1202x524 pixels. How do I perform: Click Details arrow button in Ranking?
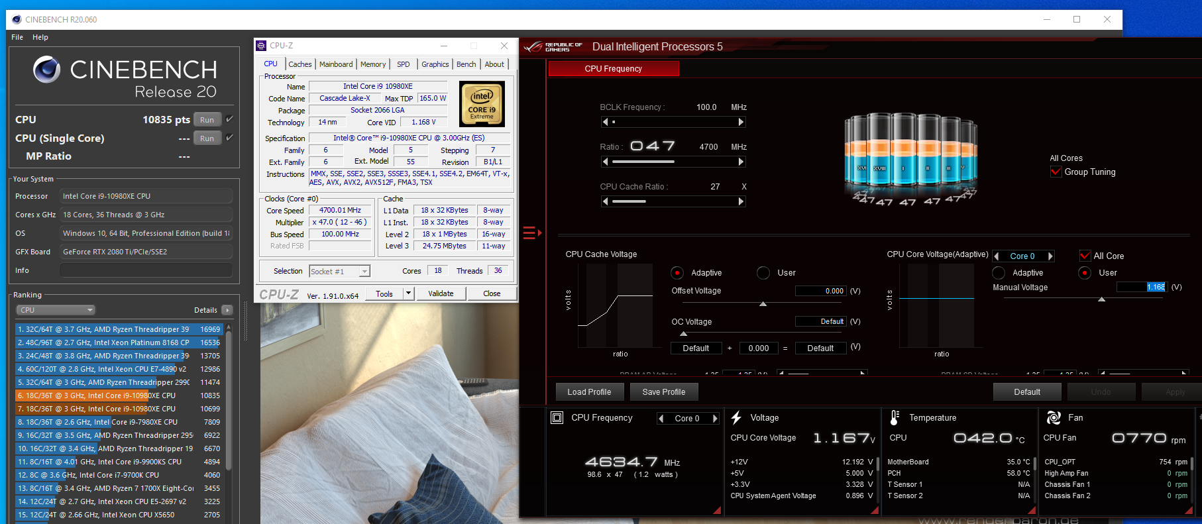pos(227,310)
